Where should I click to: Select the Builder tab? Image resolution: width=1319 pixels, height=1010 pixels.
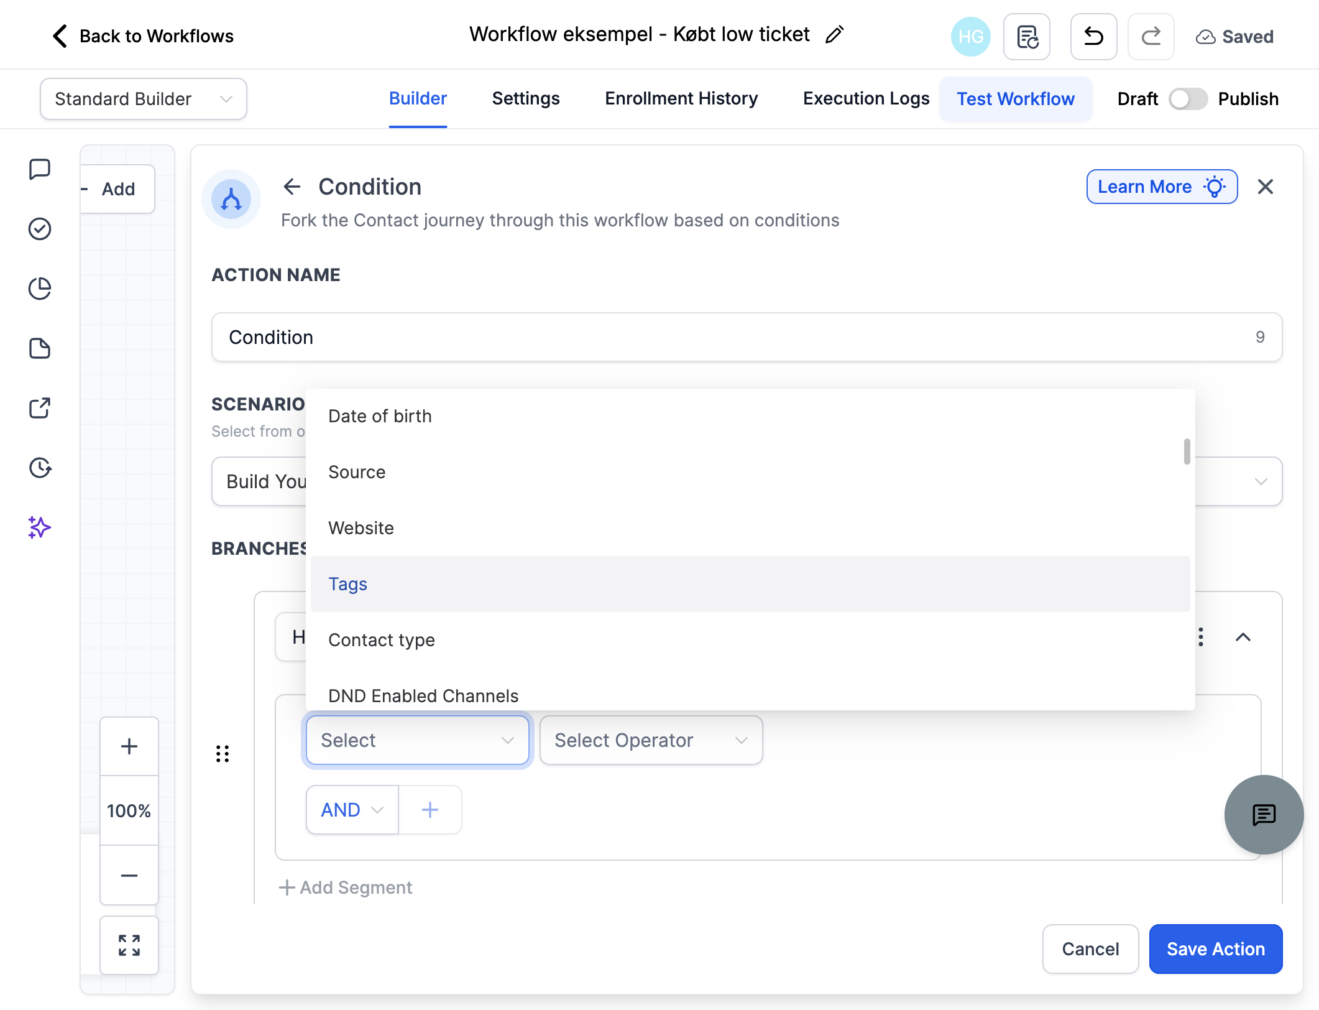[x=418, y=99]
